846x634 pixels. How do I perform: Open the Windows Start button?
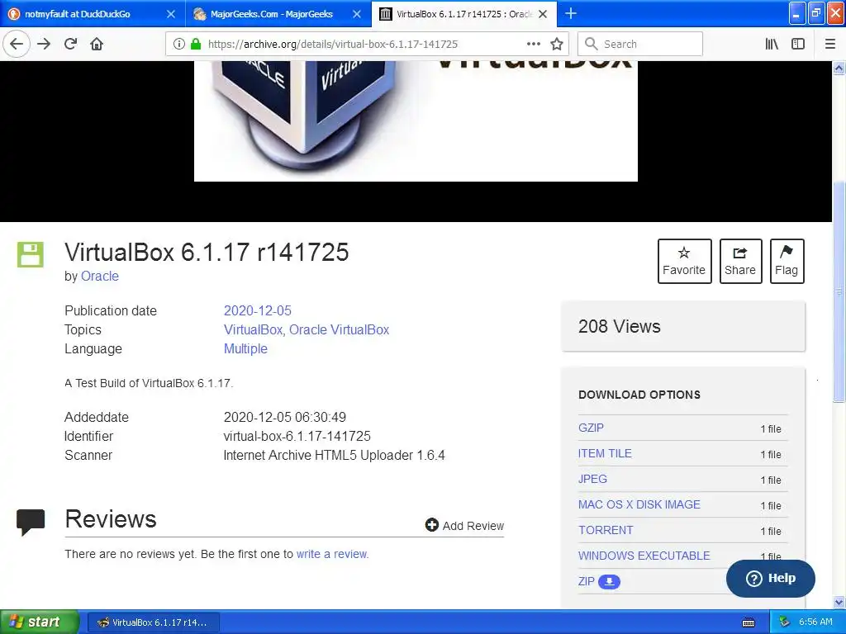click(x=40, y=622)
